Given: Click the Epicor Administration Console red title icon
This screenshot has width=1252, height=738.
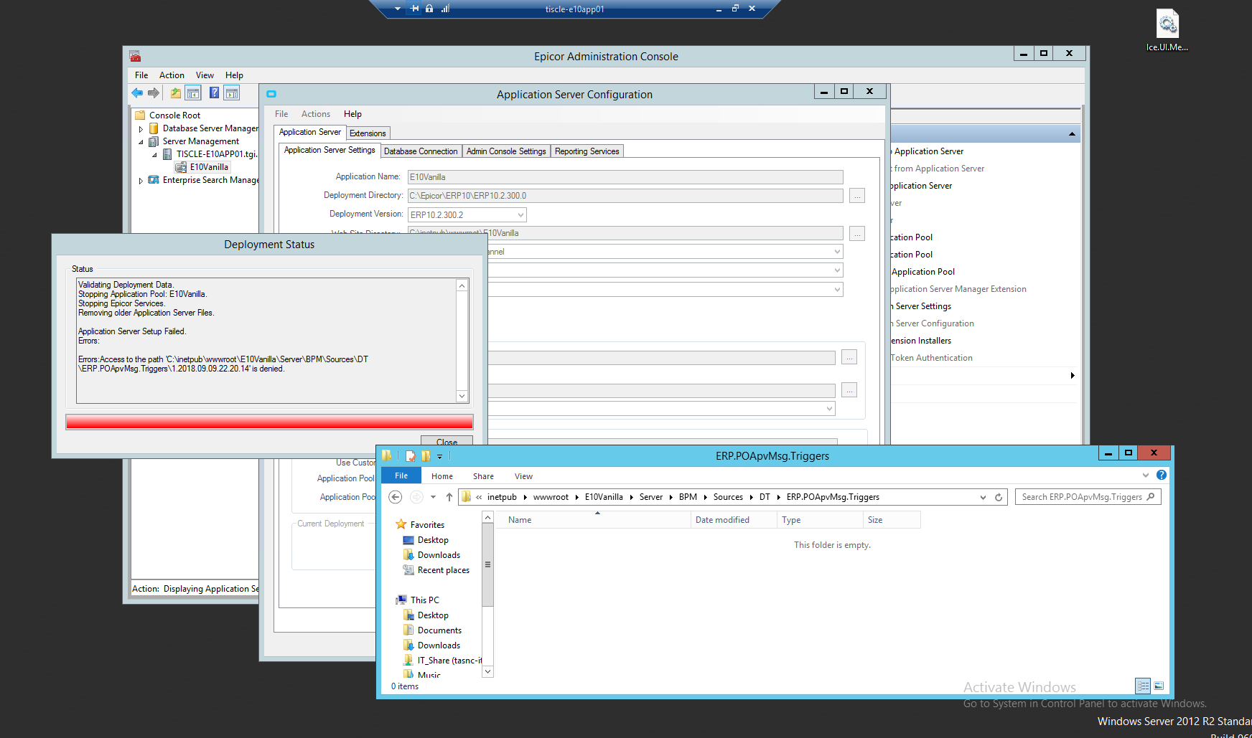Looking at the screenshot, I should (135, 56).
